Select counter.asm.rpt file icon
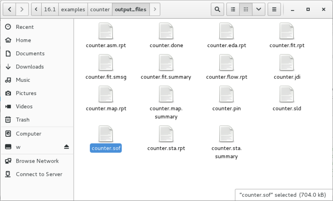333x201 pixels. (x=106, y=31)
